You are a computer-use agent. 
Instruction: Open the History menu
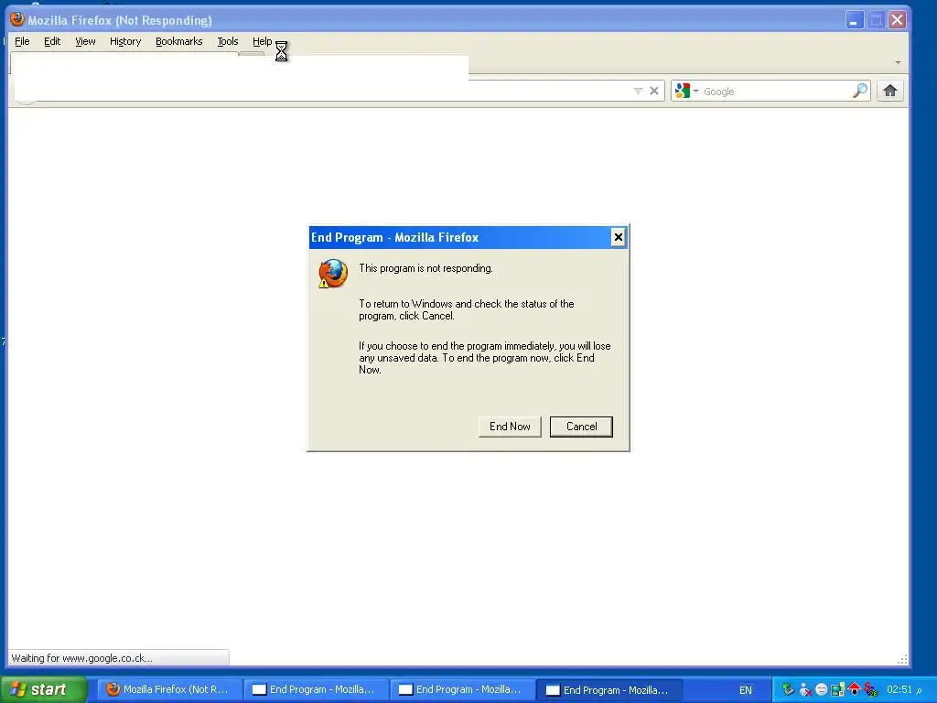click(x=125, y=41)
